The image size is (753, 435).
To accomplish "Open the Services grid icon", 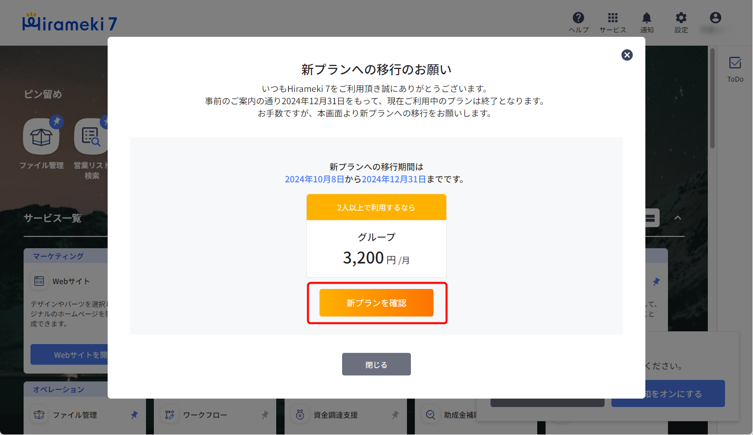I will pyautogui.click(x=612, y=18).
